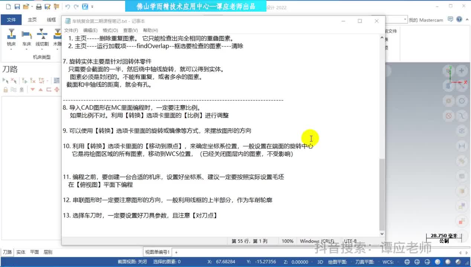
Task: Click the Windows (CRLF) status bar entry
Action: tap(317, 241)
